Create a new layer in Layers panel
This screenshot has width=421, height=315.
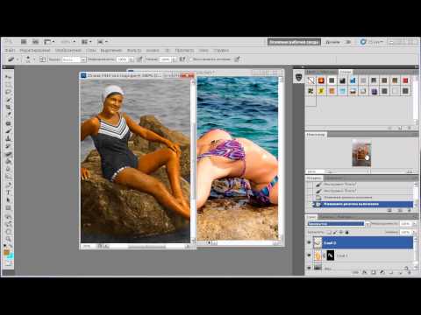[400, 272]
